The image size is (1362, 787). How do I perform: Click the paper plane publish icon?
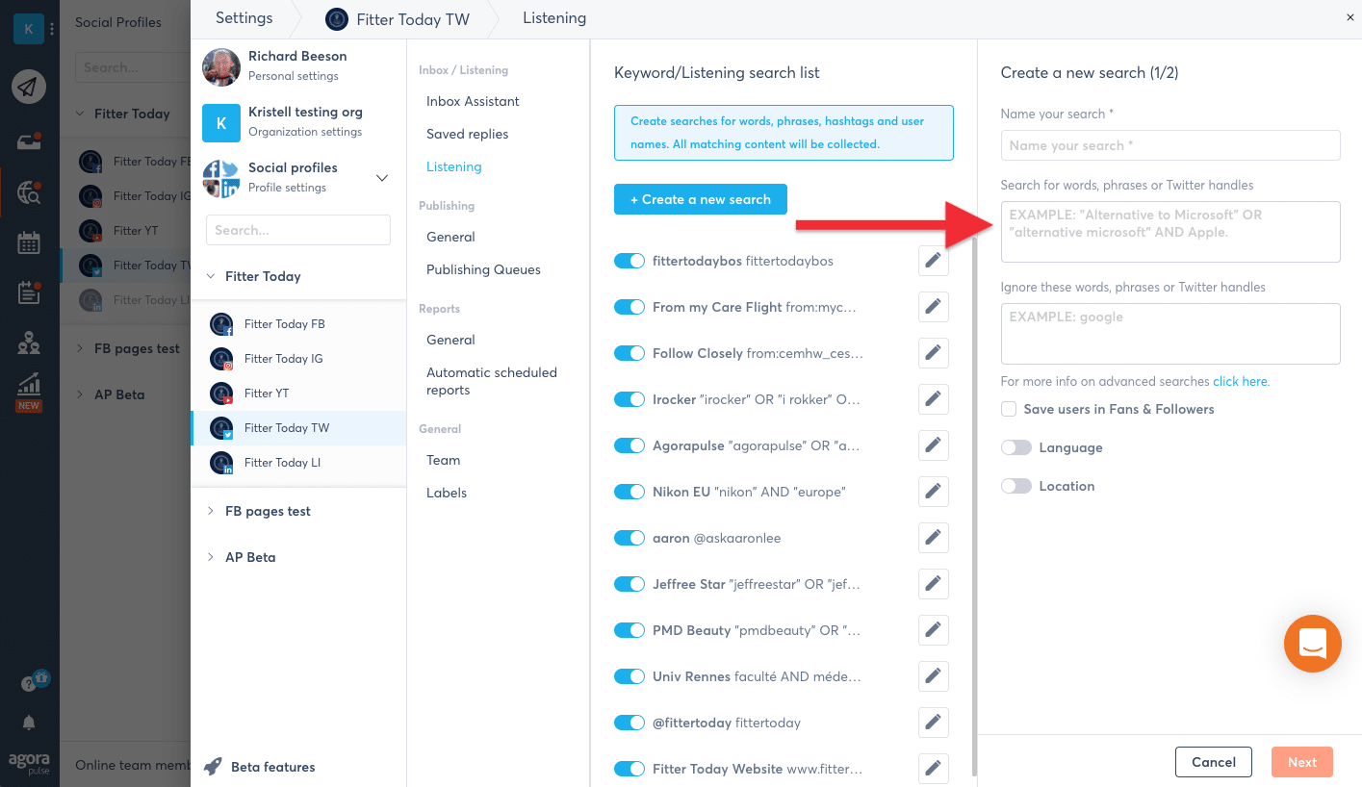click(29, 88)
